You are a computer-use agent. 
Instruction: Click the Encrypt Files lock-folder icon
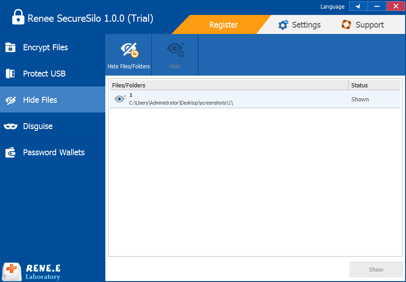pos(10,48)
